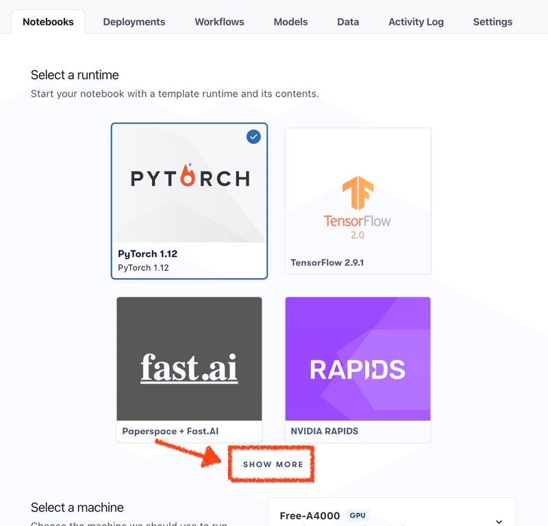Open the Workflows tab

point(219,22)
